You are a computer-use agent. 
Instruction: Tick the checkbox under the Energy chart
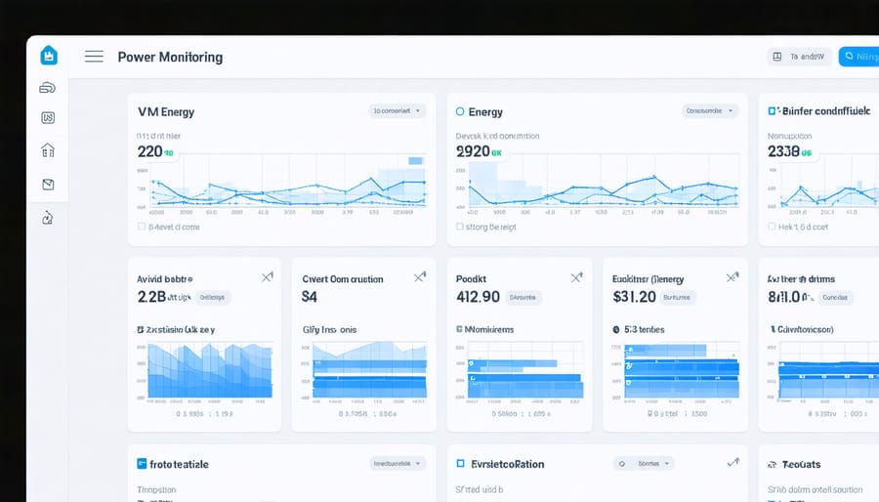(x=460, y=227)
